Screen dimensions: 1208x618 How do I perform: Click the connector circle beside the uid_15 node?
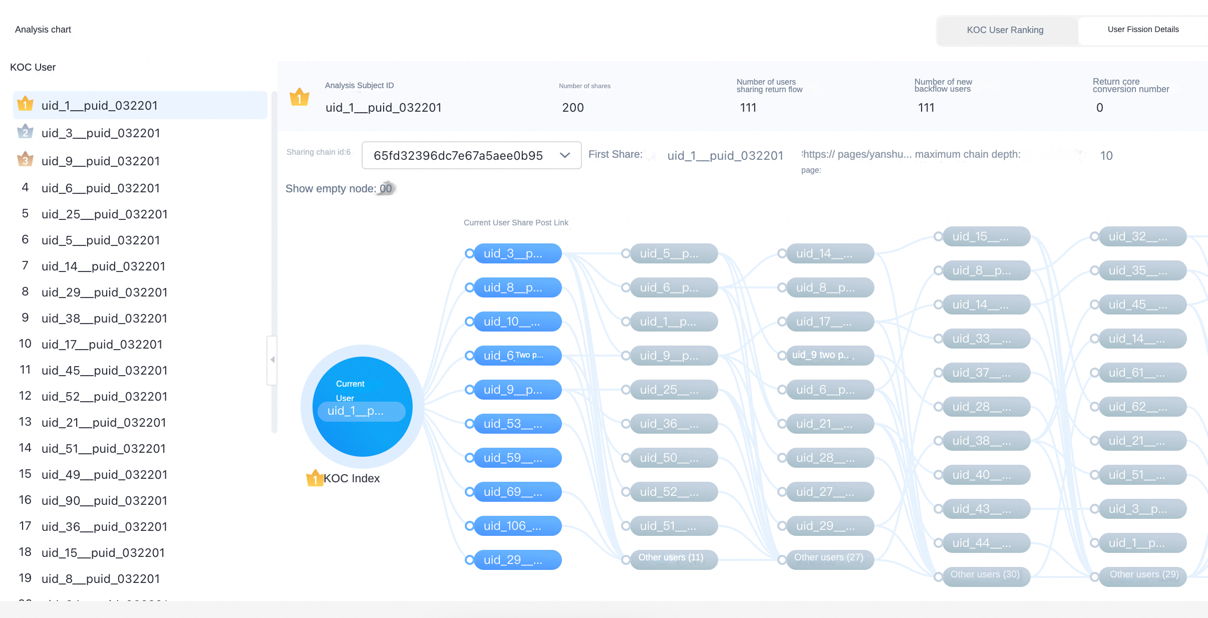click(x=938, y=236)
